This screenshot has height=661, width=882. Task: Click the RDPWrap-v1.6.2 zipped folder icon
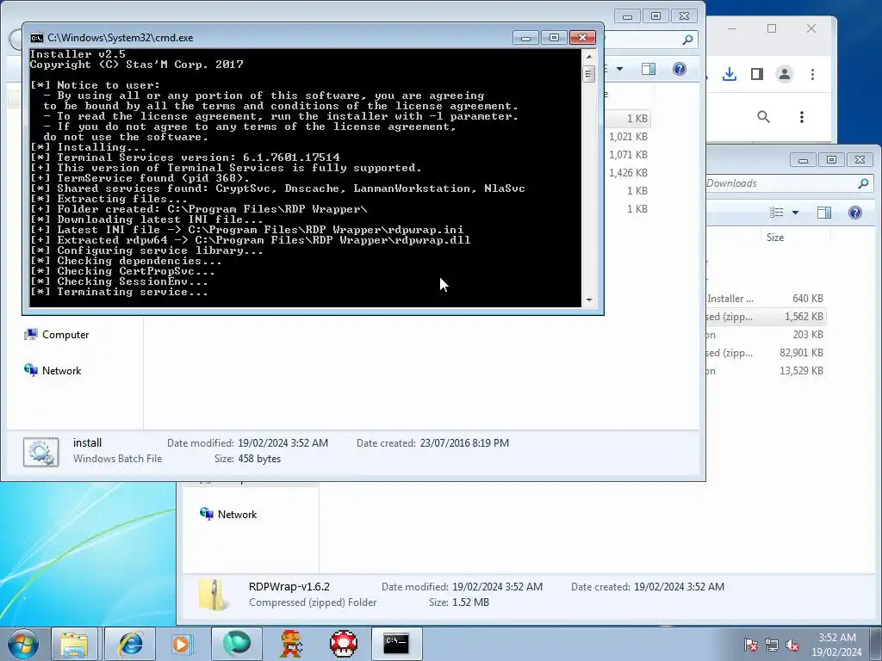click(214, 594)
